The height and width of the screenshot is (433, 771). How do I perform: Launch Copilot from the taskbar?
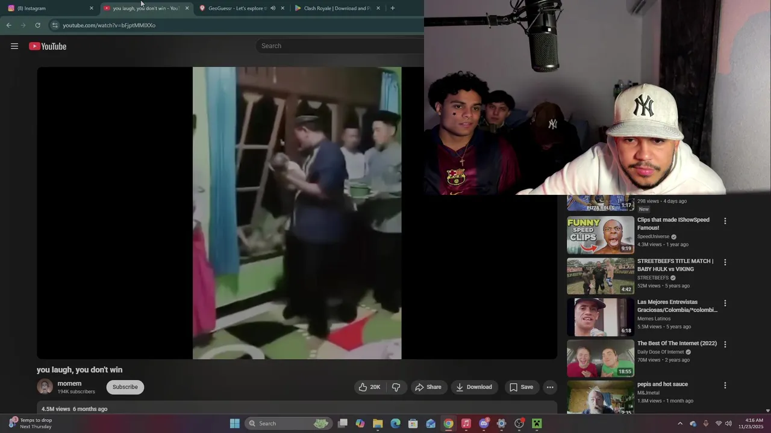click(360, 423)
